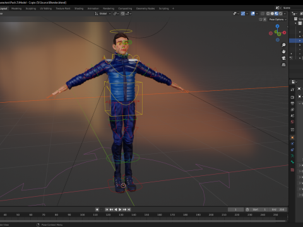Open the object visibility types dropdown
Screen dimensions: 303x227
pyautogui.click(x=236, y=14)
